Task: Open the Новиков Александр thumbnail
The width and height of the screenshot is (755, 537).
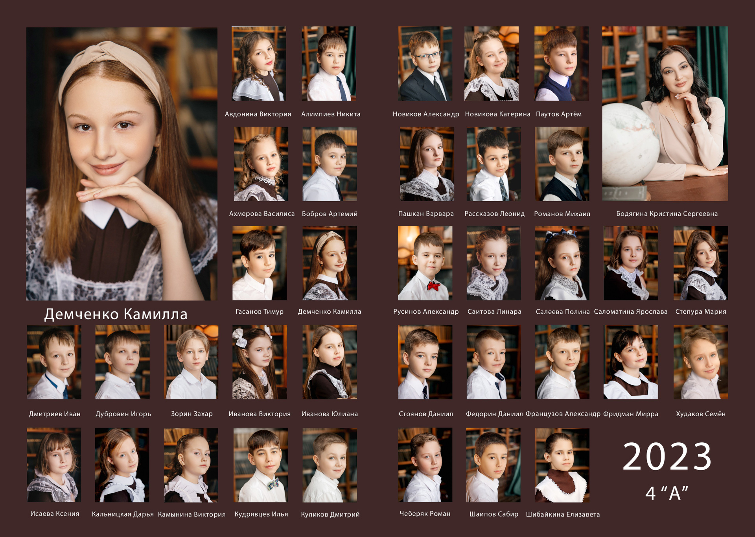Action: pyautogui.click(x=425, y=64)
